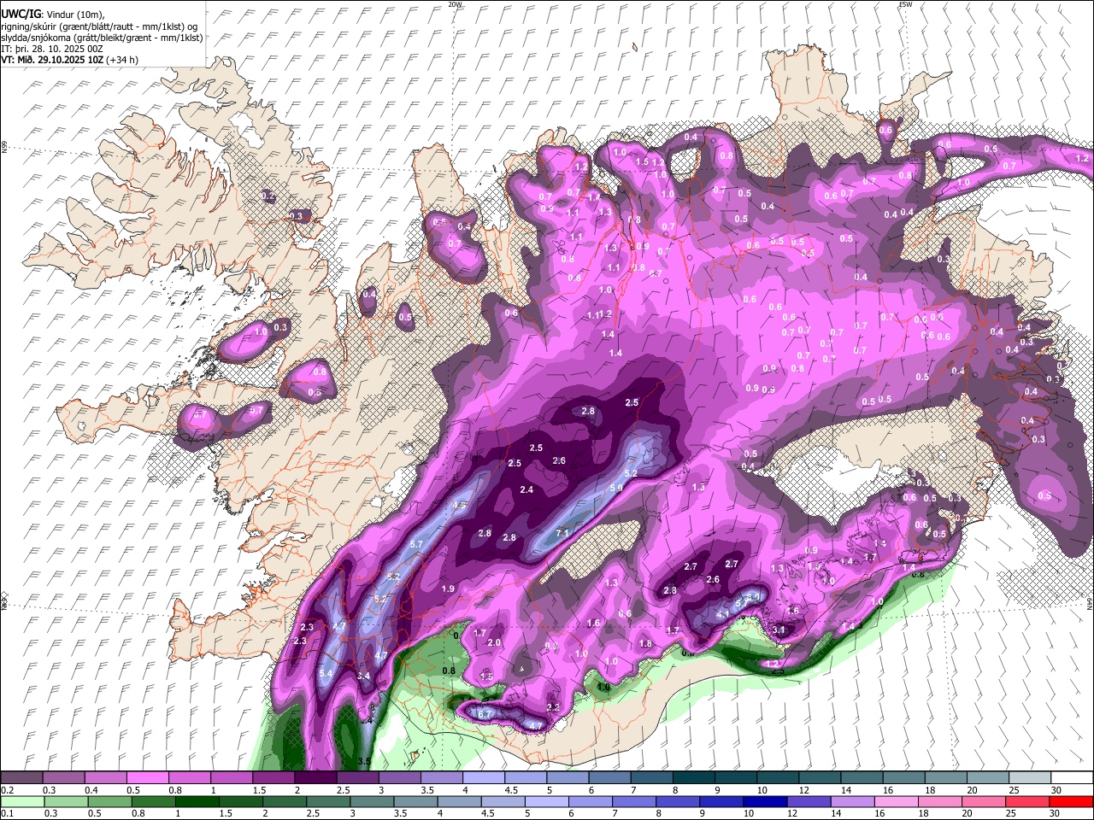Select lower legend swatch between 10 and 12

766,801
